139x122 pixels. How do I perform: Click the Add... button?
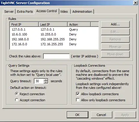115,24
